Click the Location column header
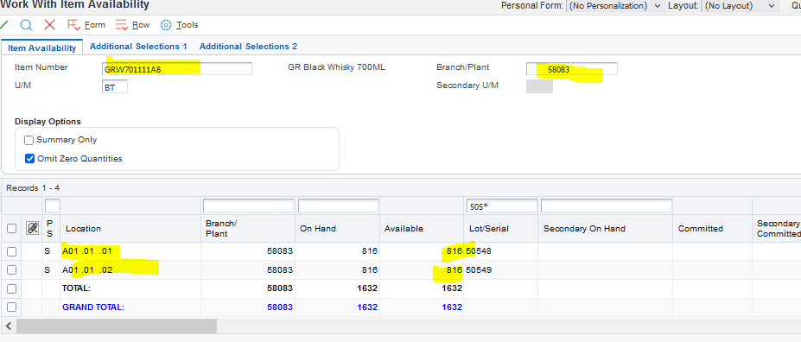801x342 pixels. coord(83,229)
